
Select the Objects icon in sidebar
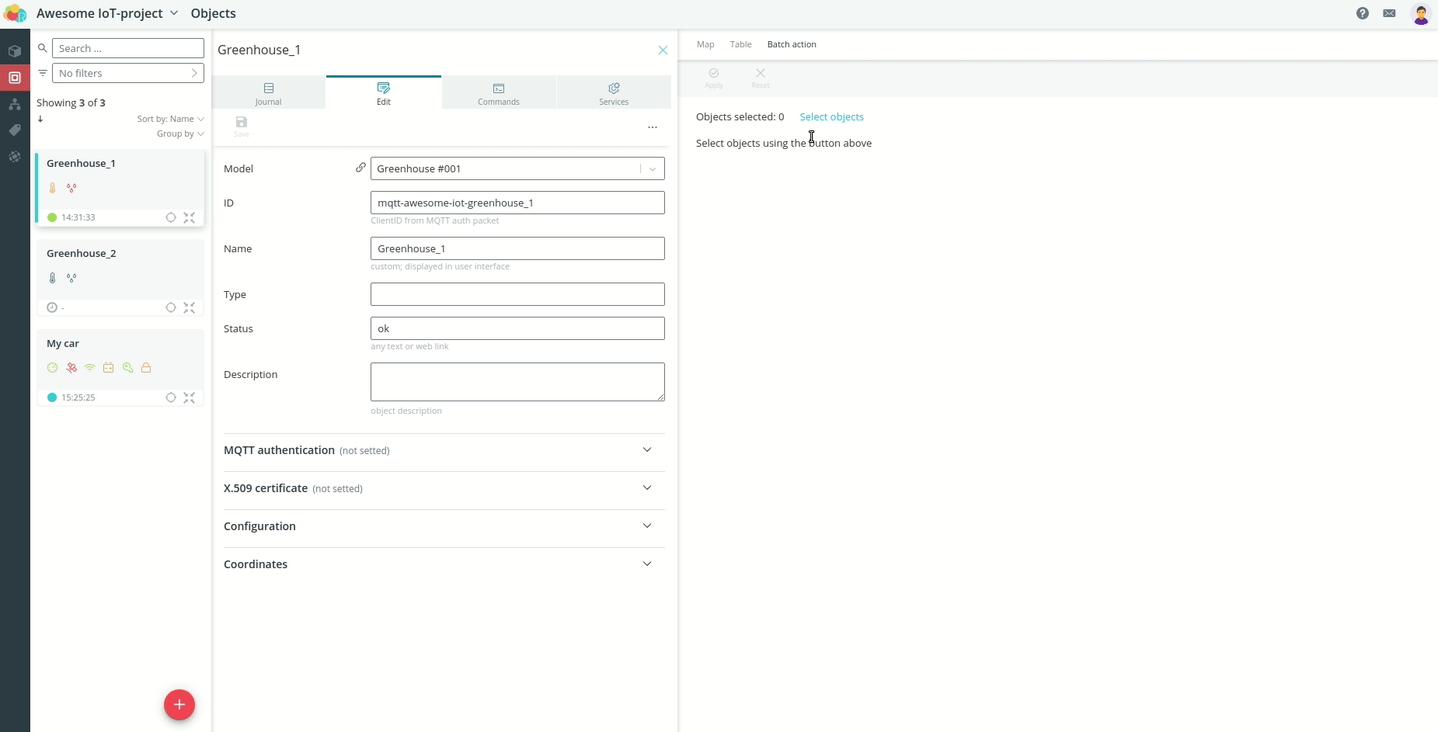15,78
